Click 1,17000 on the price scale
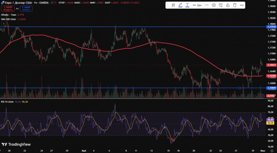The width and height of the screenshot is (277, 153). pyautogui.click(x=271, y=53)
